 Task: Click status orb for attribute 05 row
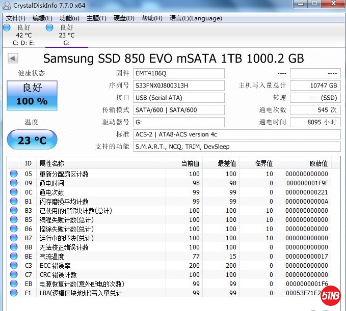point(14,174)
